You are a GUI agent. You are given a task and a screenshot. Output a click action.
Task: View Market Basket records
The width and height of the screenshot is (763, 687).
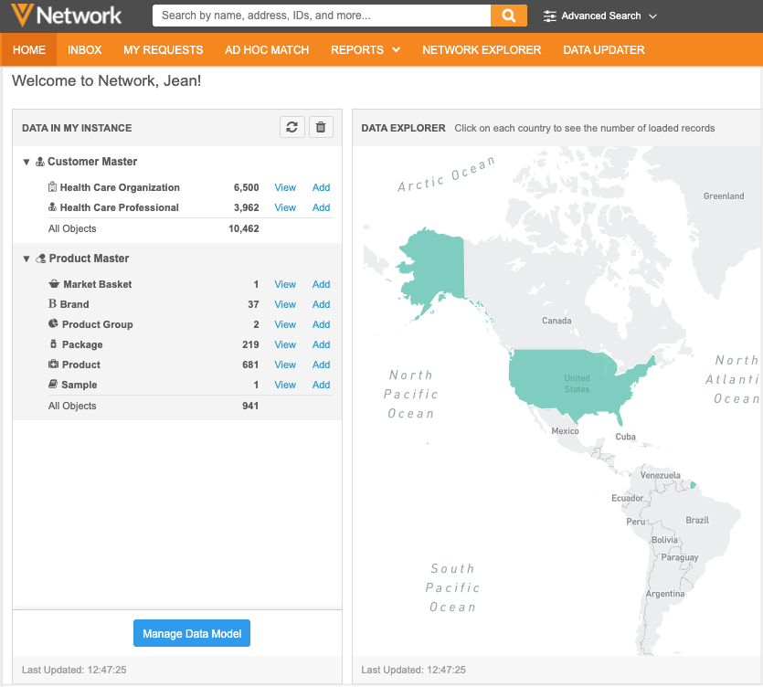pyautogui.click(x=285, y=284)
